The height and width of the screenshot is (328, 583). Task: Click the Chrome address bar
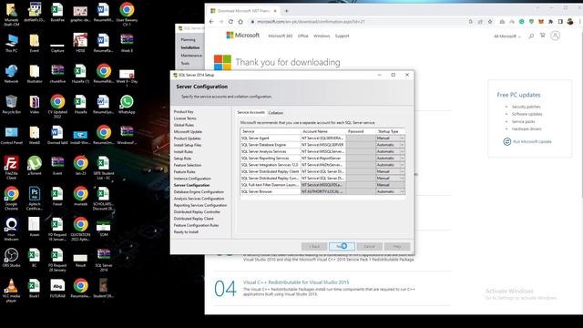tap(357, 22)
